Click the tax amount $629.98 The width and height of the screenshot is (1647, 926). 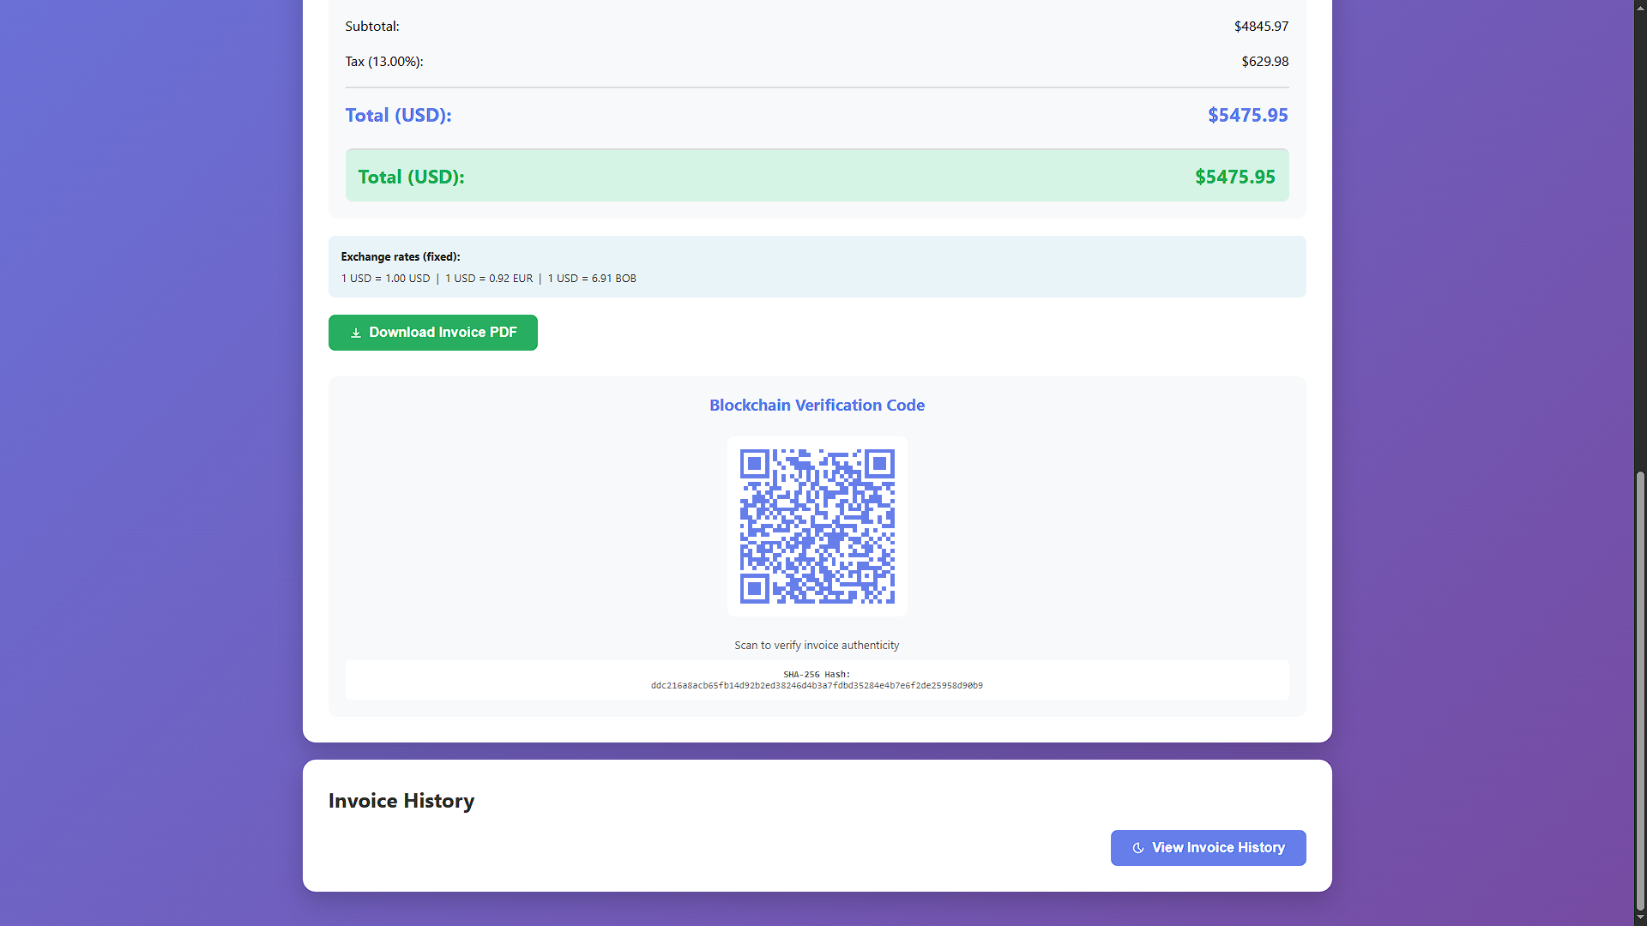[1264, 62]
